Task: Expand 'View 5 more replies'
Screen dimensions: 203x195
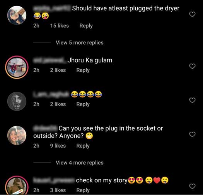Action: point(80,43)
